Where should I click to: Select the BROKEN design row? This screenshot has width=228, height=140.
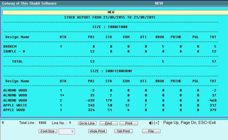tap(110, 46)
